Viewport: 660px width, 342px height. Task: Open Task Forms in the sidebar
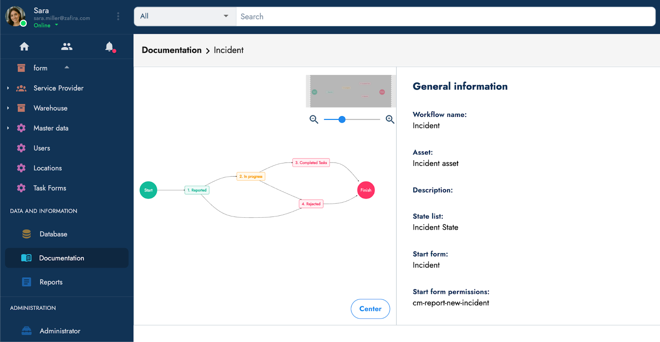(49, 188)
